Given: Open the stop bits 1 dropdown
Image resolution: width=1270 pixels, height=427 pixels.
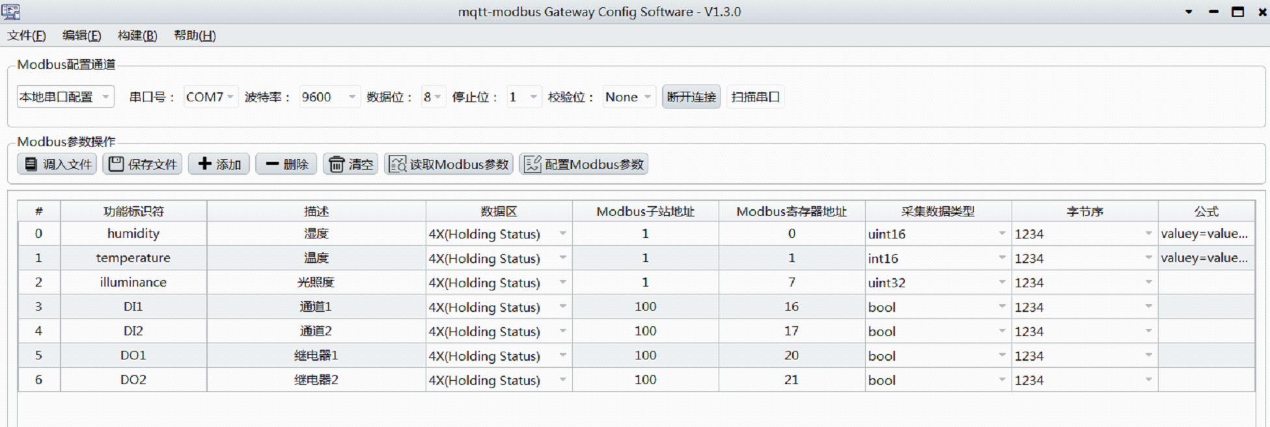Looking at the screenshot, I should [524, 97].
